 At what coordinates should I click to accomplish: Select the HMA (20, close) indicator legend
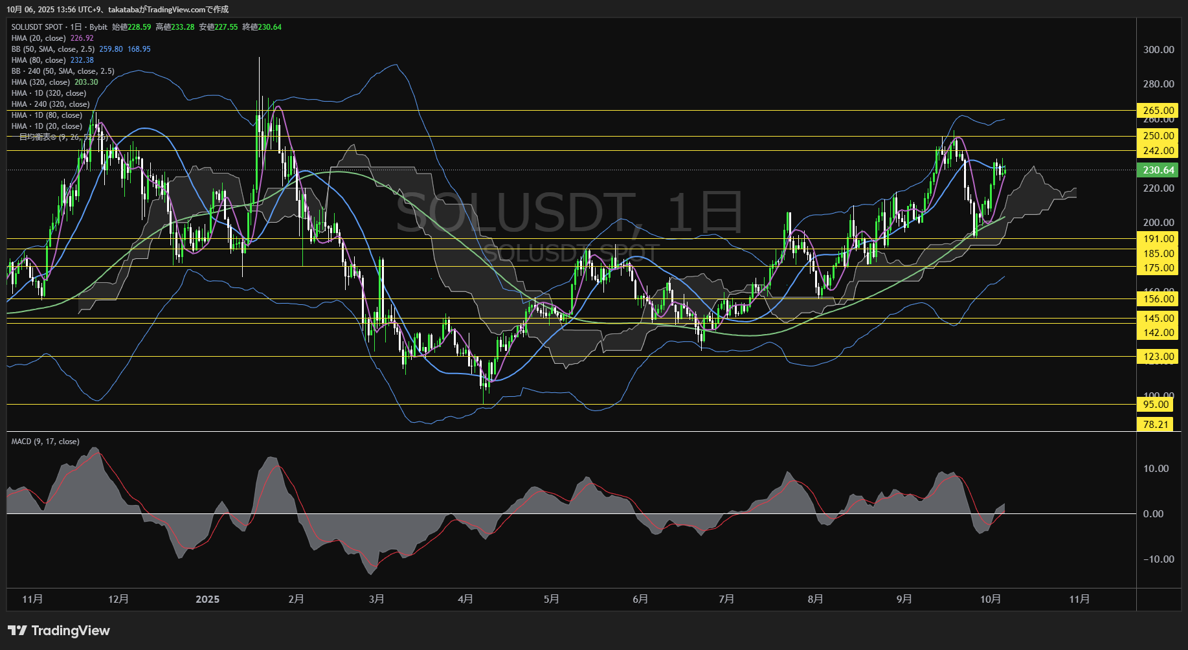[39, 38]
